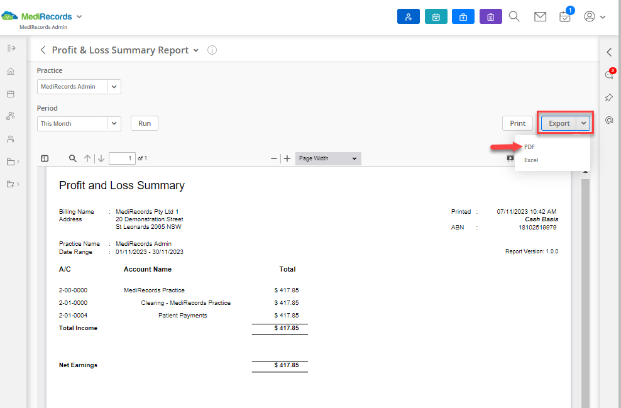Zoom in with the plus button

[x=287, y=158]
